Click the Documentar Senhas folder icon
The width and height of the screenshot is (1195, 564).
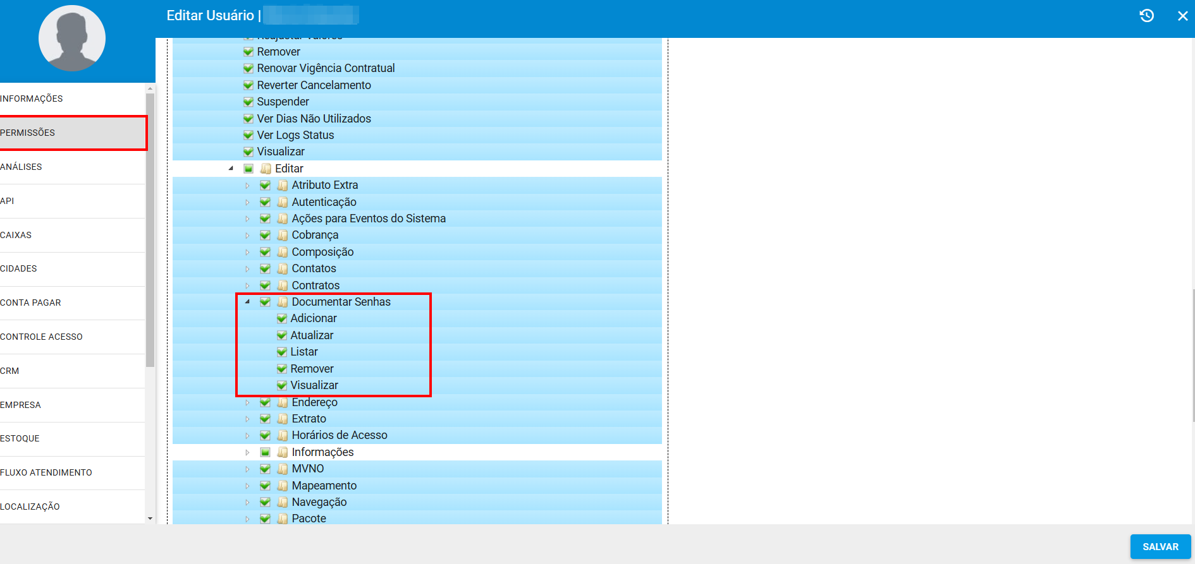pos(283,302)
